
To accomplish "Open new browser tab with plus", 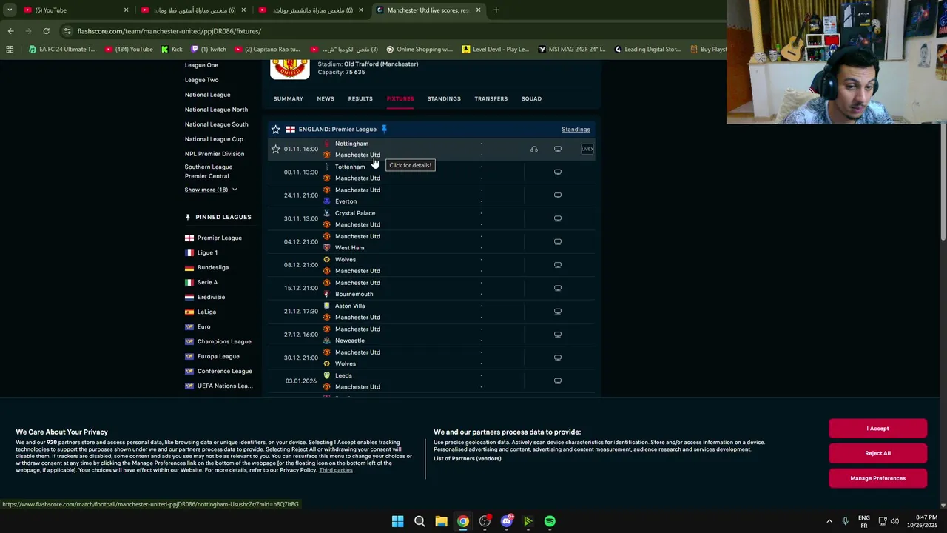I will pos(496,10).
